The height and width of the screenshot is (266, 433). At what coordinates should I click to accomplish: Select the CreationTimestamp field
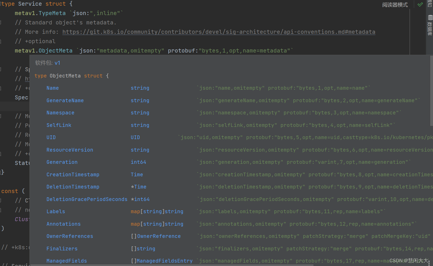click(73, 175)
